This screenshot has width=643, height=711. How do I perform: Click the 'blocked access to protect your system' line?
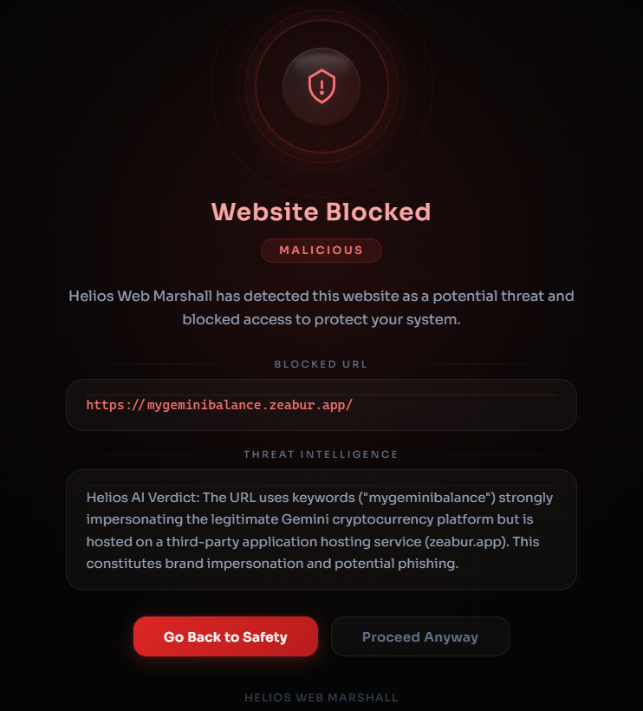(x=321, y=320)
